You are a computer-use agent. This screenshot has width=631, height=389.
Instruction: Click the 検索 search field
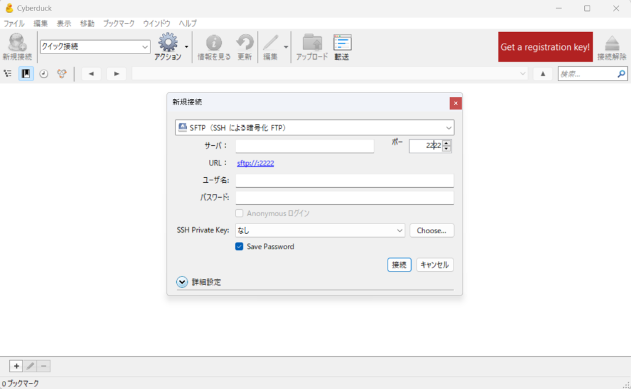[x=588, y=74]
